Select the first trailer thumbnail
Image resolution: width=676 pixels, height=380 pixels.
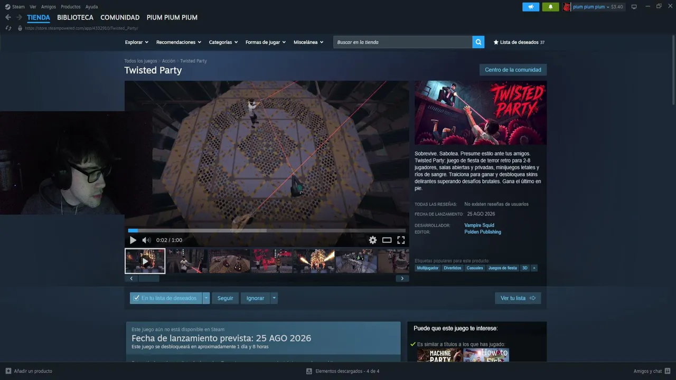point(145,261)
